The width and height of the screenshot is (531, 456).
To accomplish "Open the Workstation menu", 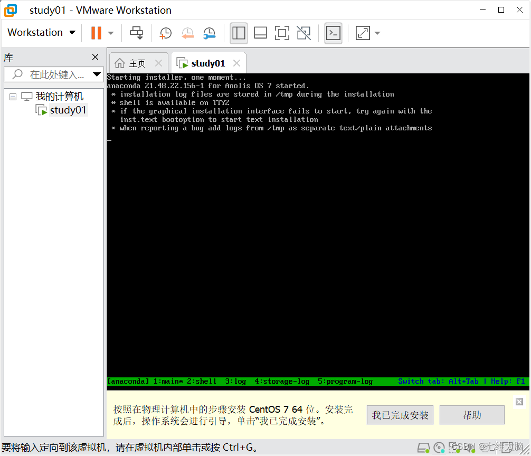I will tap(41, 33).
